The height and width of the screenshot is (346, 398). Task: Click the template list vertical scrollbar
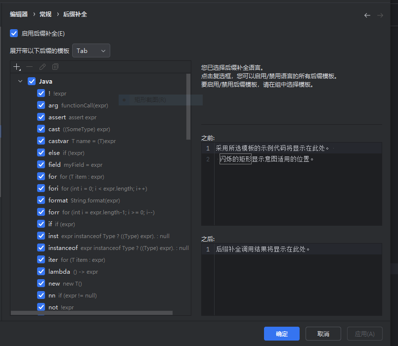point(188,107)
